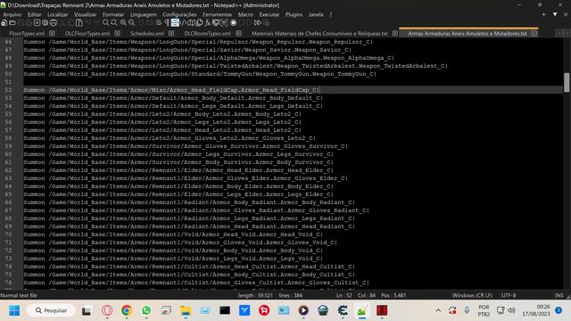Open File Explorer from the taskbar
Screen dimensions: 571x321
(186, 310)
